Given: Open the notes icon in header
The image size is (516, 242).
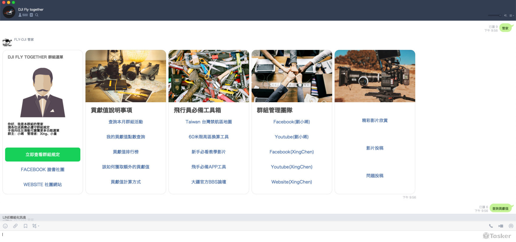Looking at the screenshot, I should 31,15.
